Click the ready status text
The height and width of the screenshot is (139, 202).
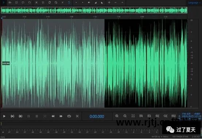[3, 137]
